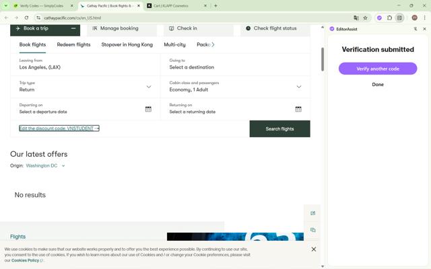431x269 pixels.
Task: Click the EditorAssist panel logo
Action: [332, 29]
